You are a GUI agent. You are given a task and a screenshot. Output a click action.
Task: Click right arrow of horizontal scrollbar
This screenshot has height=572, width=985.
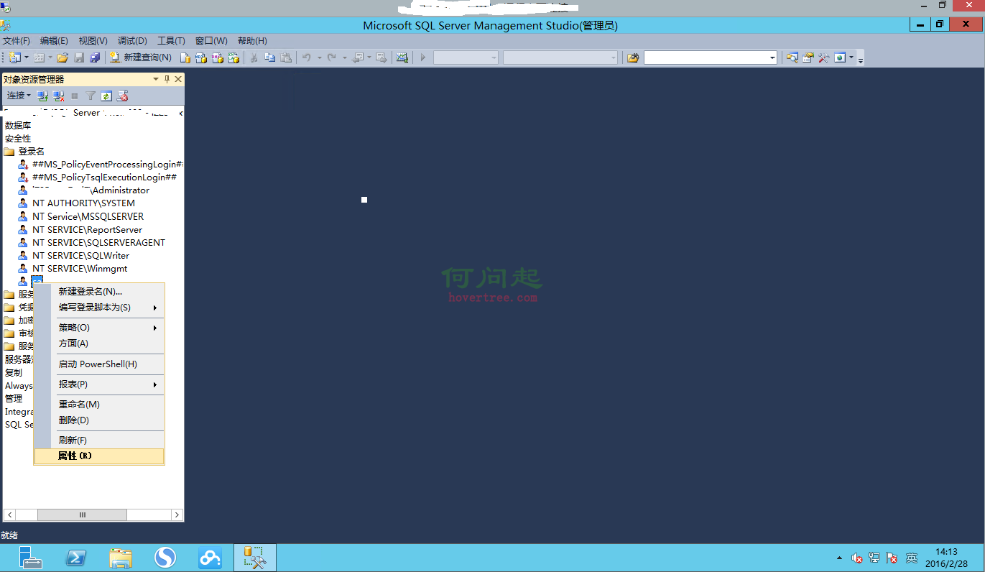coord(177,515)
